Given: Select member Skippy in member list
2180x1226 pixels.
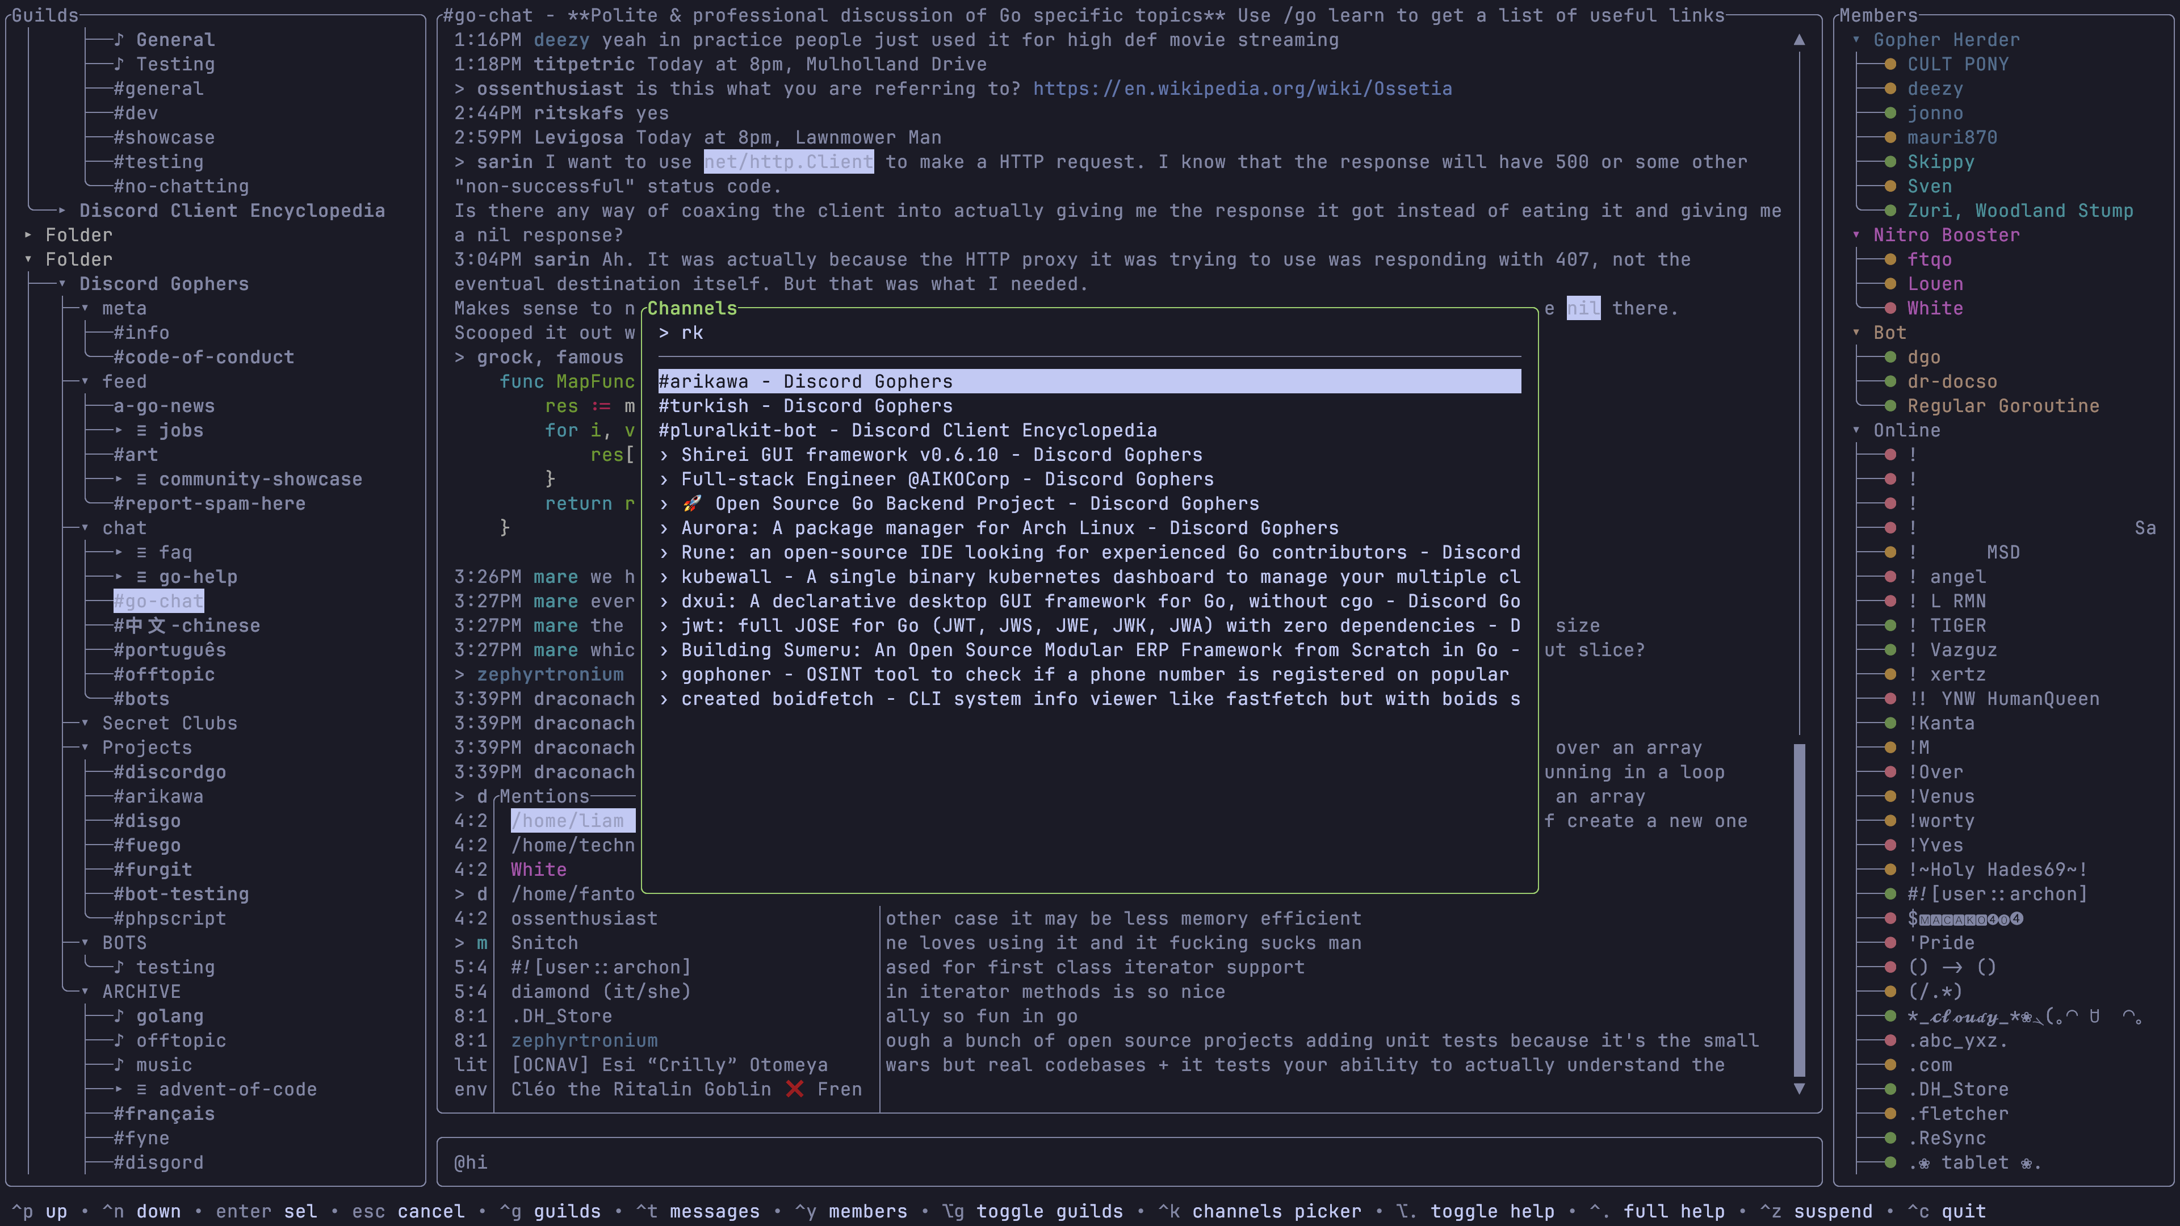Looking at the screenshot, I should 1940,162.
